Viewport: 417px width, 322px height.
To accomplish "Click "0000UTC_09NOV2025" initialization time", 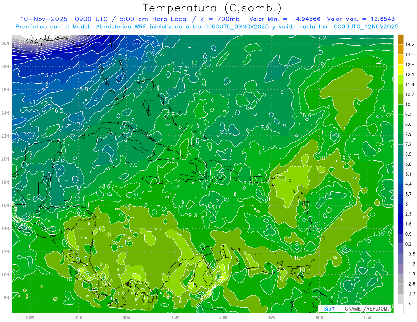I will pos(236,27).
